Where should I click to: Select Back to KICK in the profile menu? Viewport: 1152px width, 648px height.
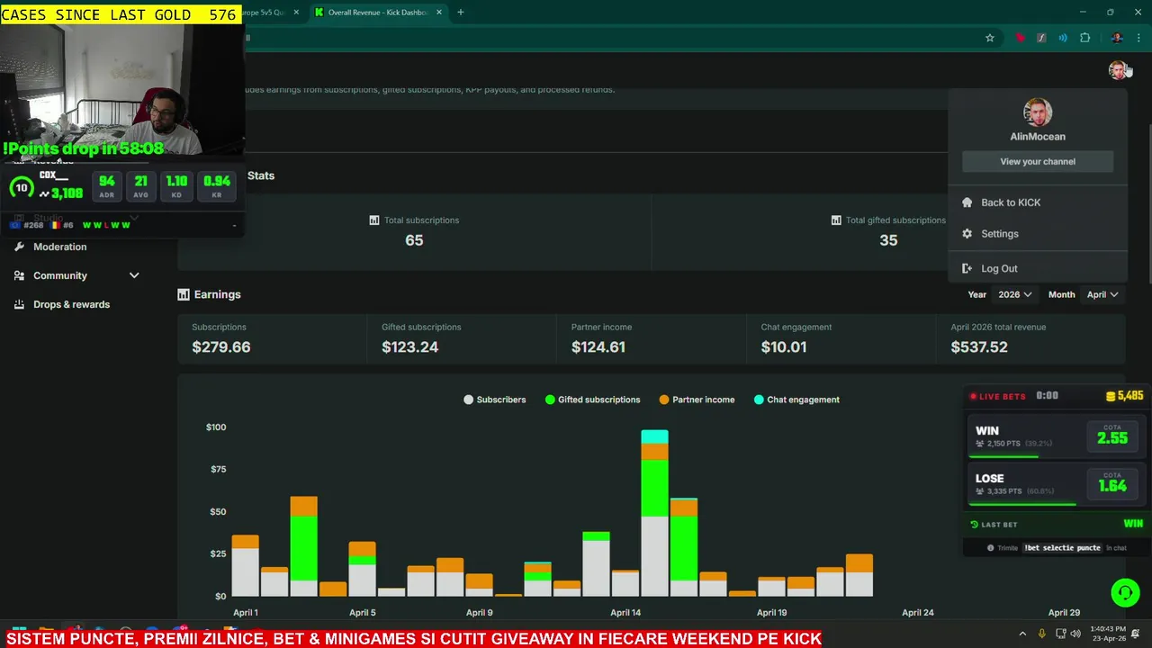coord(1038,202)
